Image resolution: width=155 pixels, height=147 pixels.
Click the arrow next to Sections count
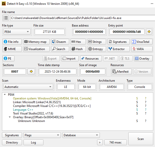point(31,72)
